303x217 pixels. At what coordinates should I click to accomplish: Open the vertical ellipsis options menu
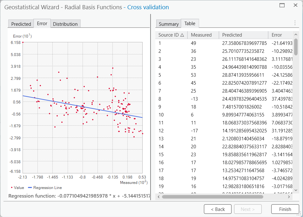point(295,23)
